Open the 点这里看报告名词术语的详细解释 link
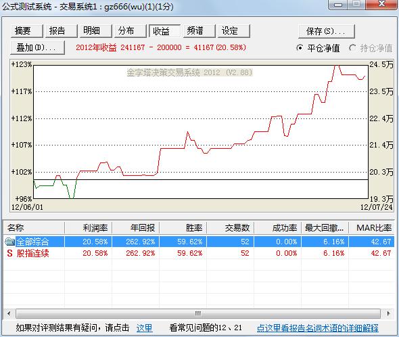 click(x=318, y=328)
